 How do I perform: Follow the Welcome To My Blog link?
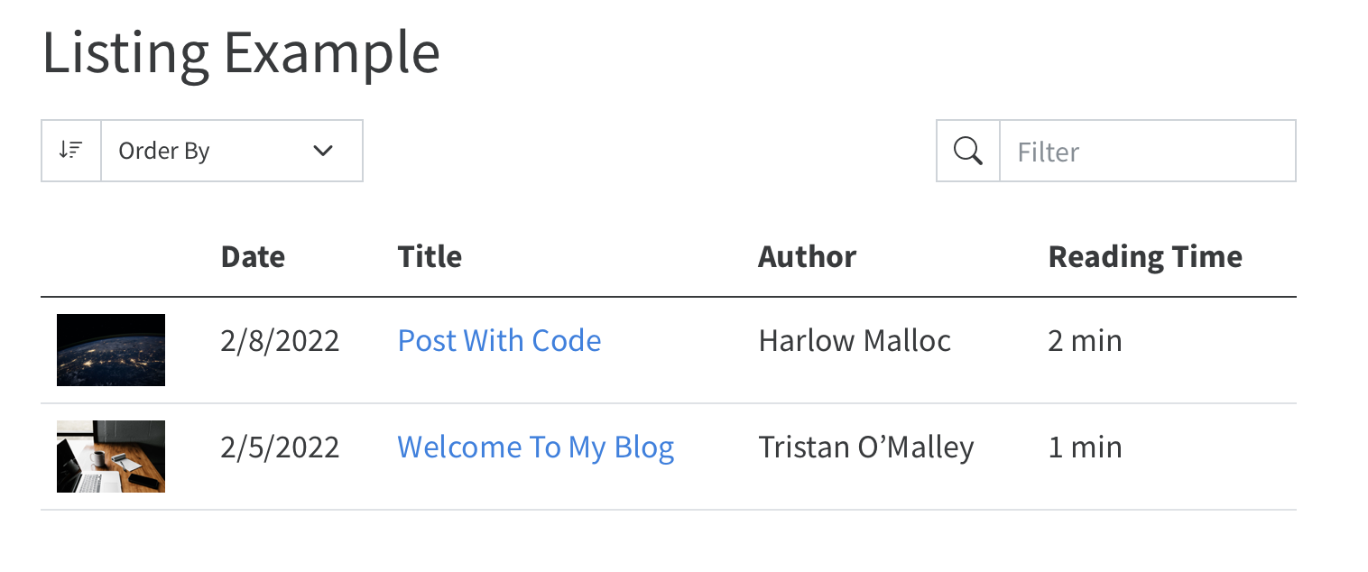535,446
